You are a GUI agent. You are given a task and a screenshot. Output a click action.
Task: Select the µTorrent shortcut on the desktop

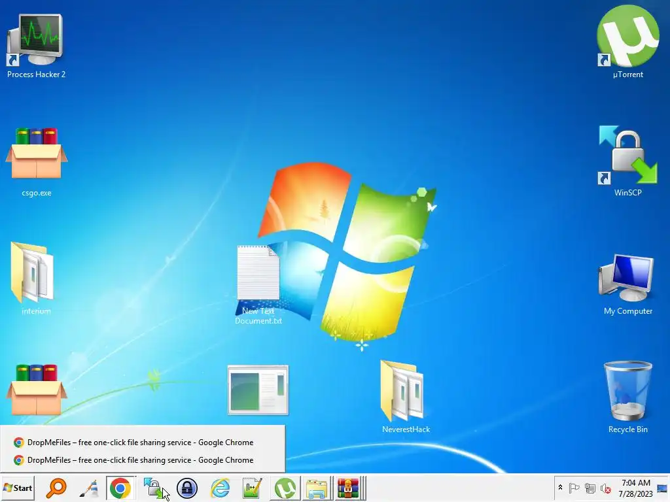pos(627,42)
